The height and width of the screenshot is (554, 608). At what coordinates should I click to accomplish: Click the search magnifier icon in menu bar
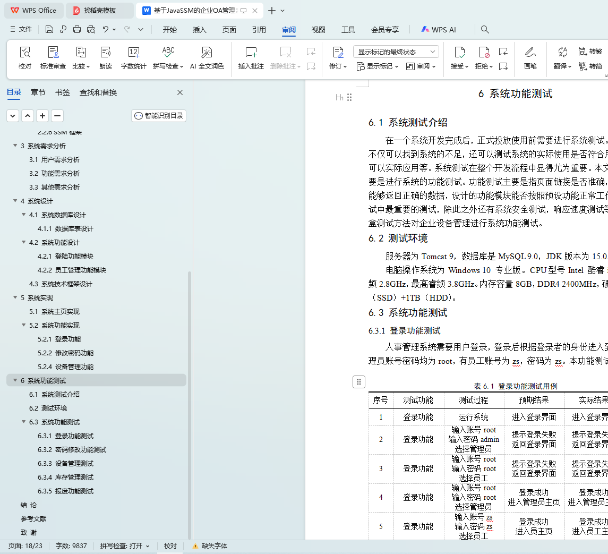485,30
